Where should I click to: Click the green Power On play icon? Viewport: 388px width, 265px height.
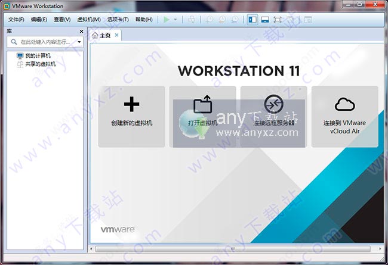pos(167,20)
